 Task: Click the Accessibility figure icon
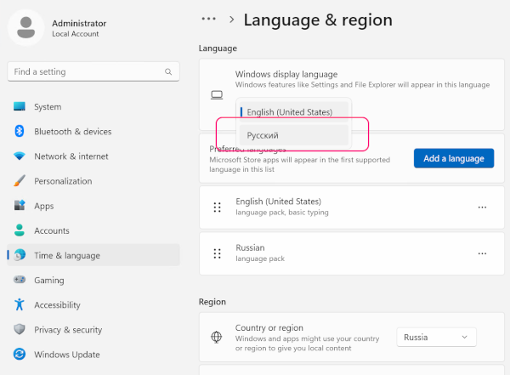coord(20,304)
